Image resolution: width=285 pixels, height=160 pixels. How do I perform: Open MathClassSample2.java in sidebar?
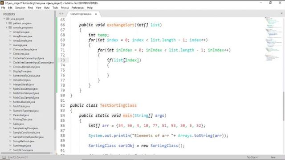[x=26, y=93]
